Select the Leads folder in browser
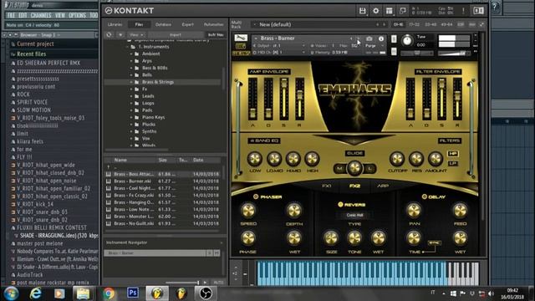 [148, 96]
